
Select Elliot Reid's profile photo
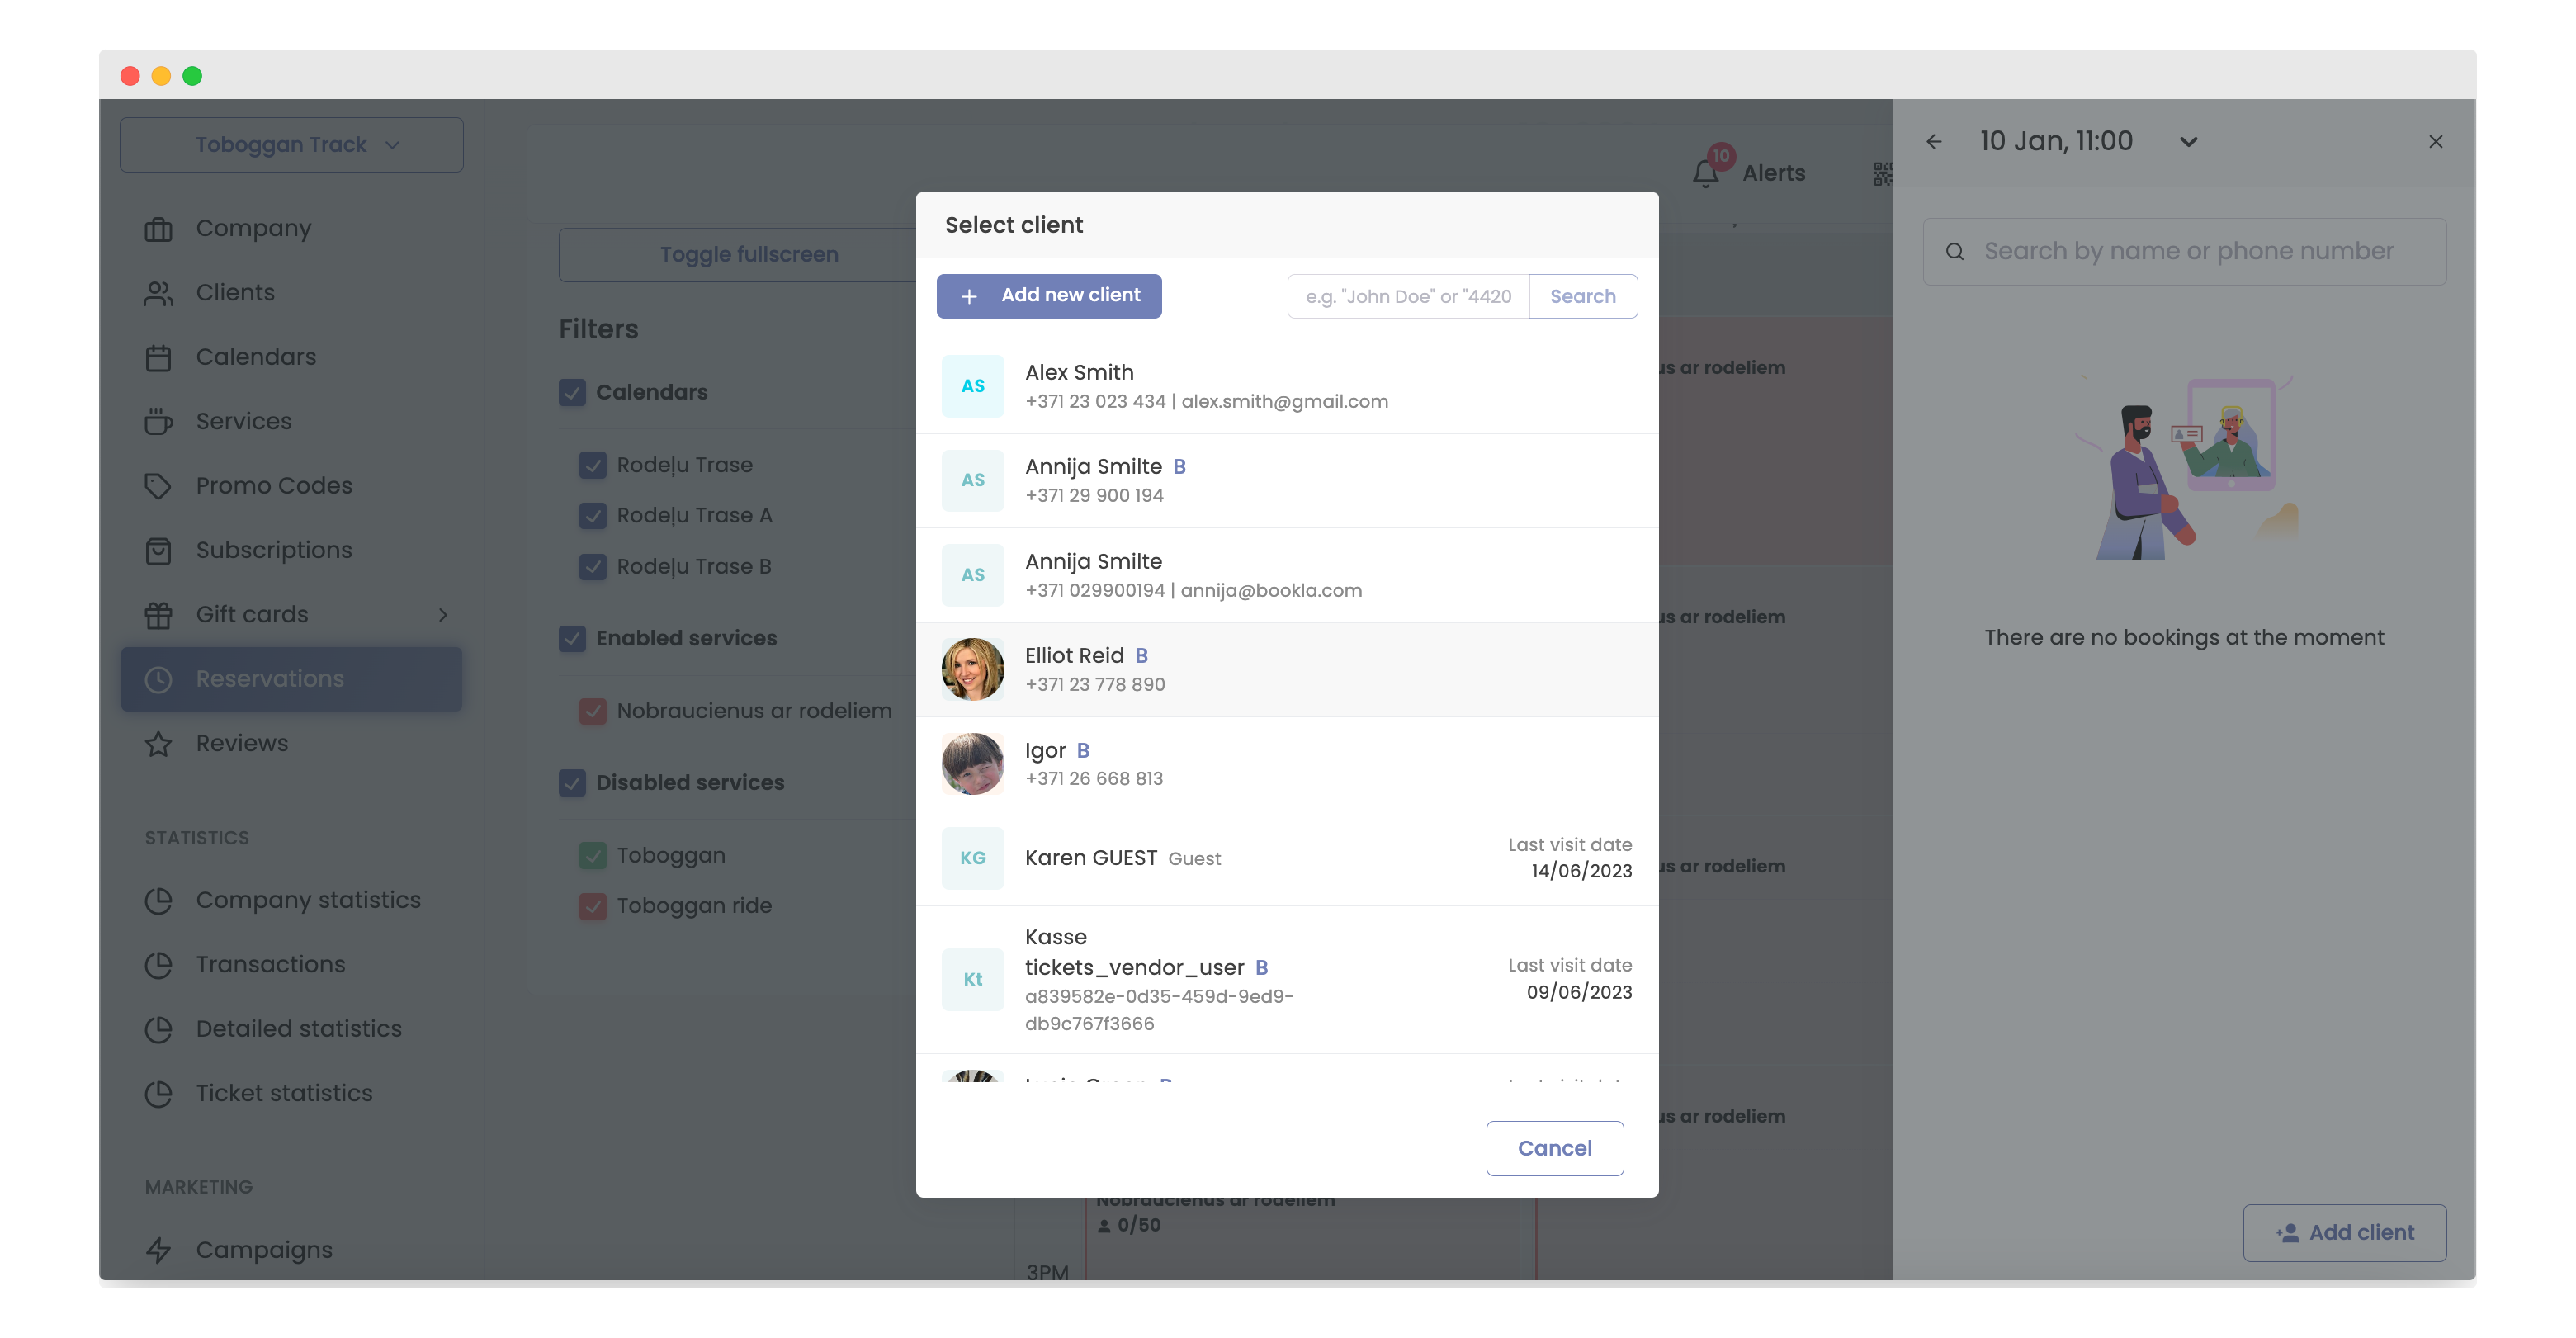click(972, 669)
